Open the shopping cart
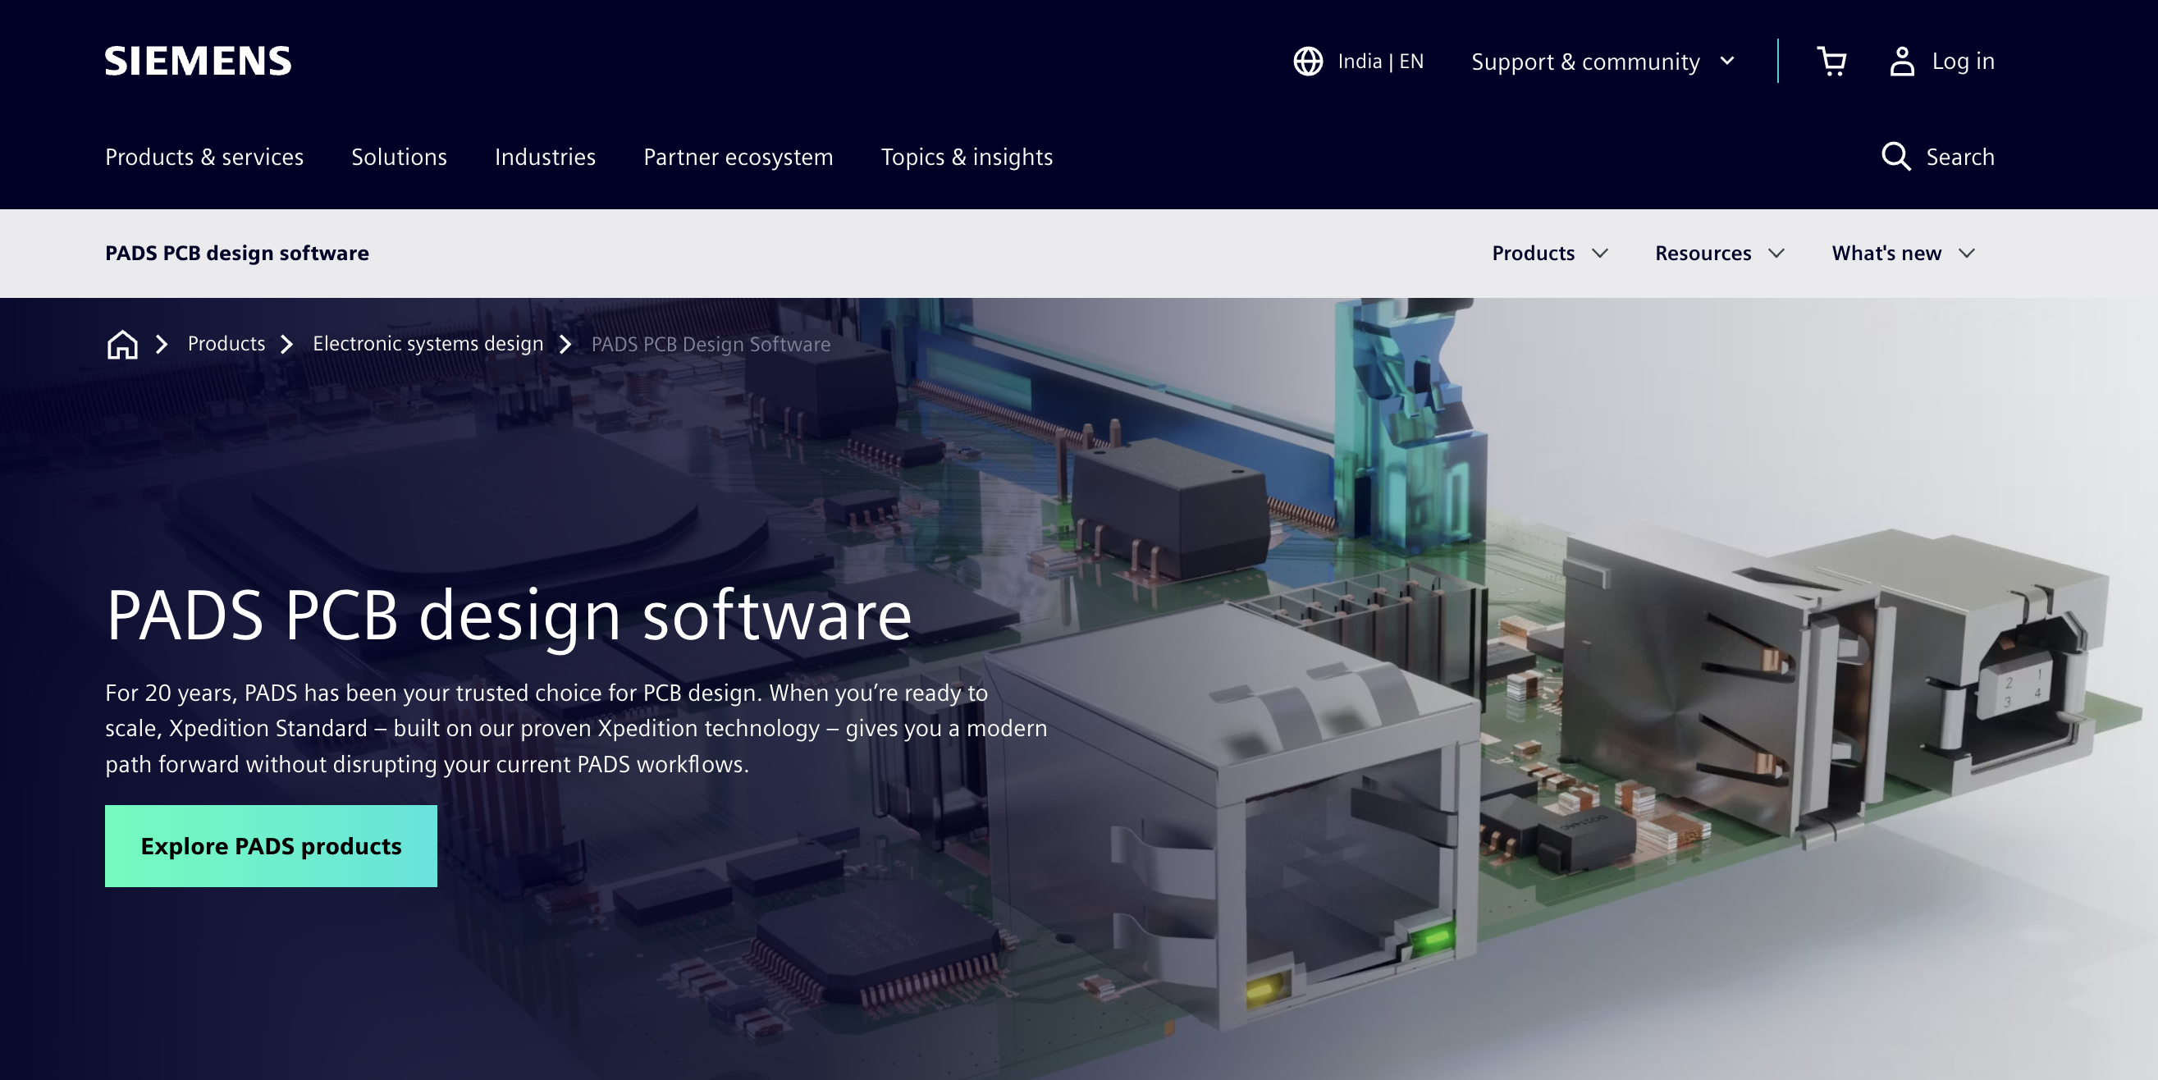This screenshot has height=1080, width=2158. [x=1831, y=62]
